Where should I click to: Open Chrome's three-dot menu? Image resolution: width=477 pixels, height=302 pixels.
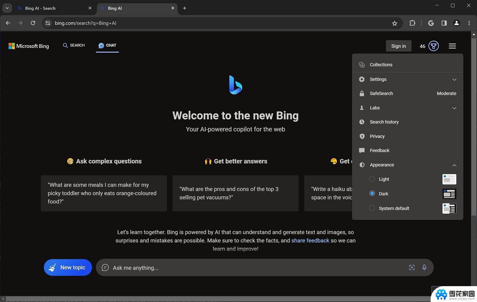(469, 23)
